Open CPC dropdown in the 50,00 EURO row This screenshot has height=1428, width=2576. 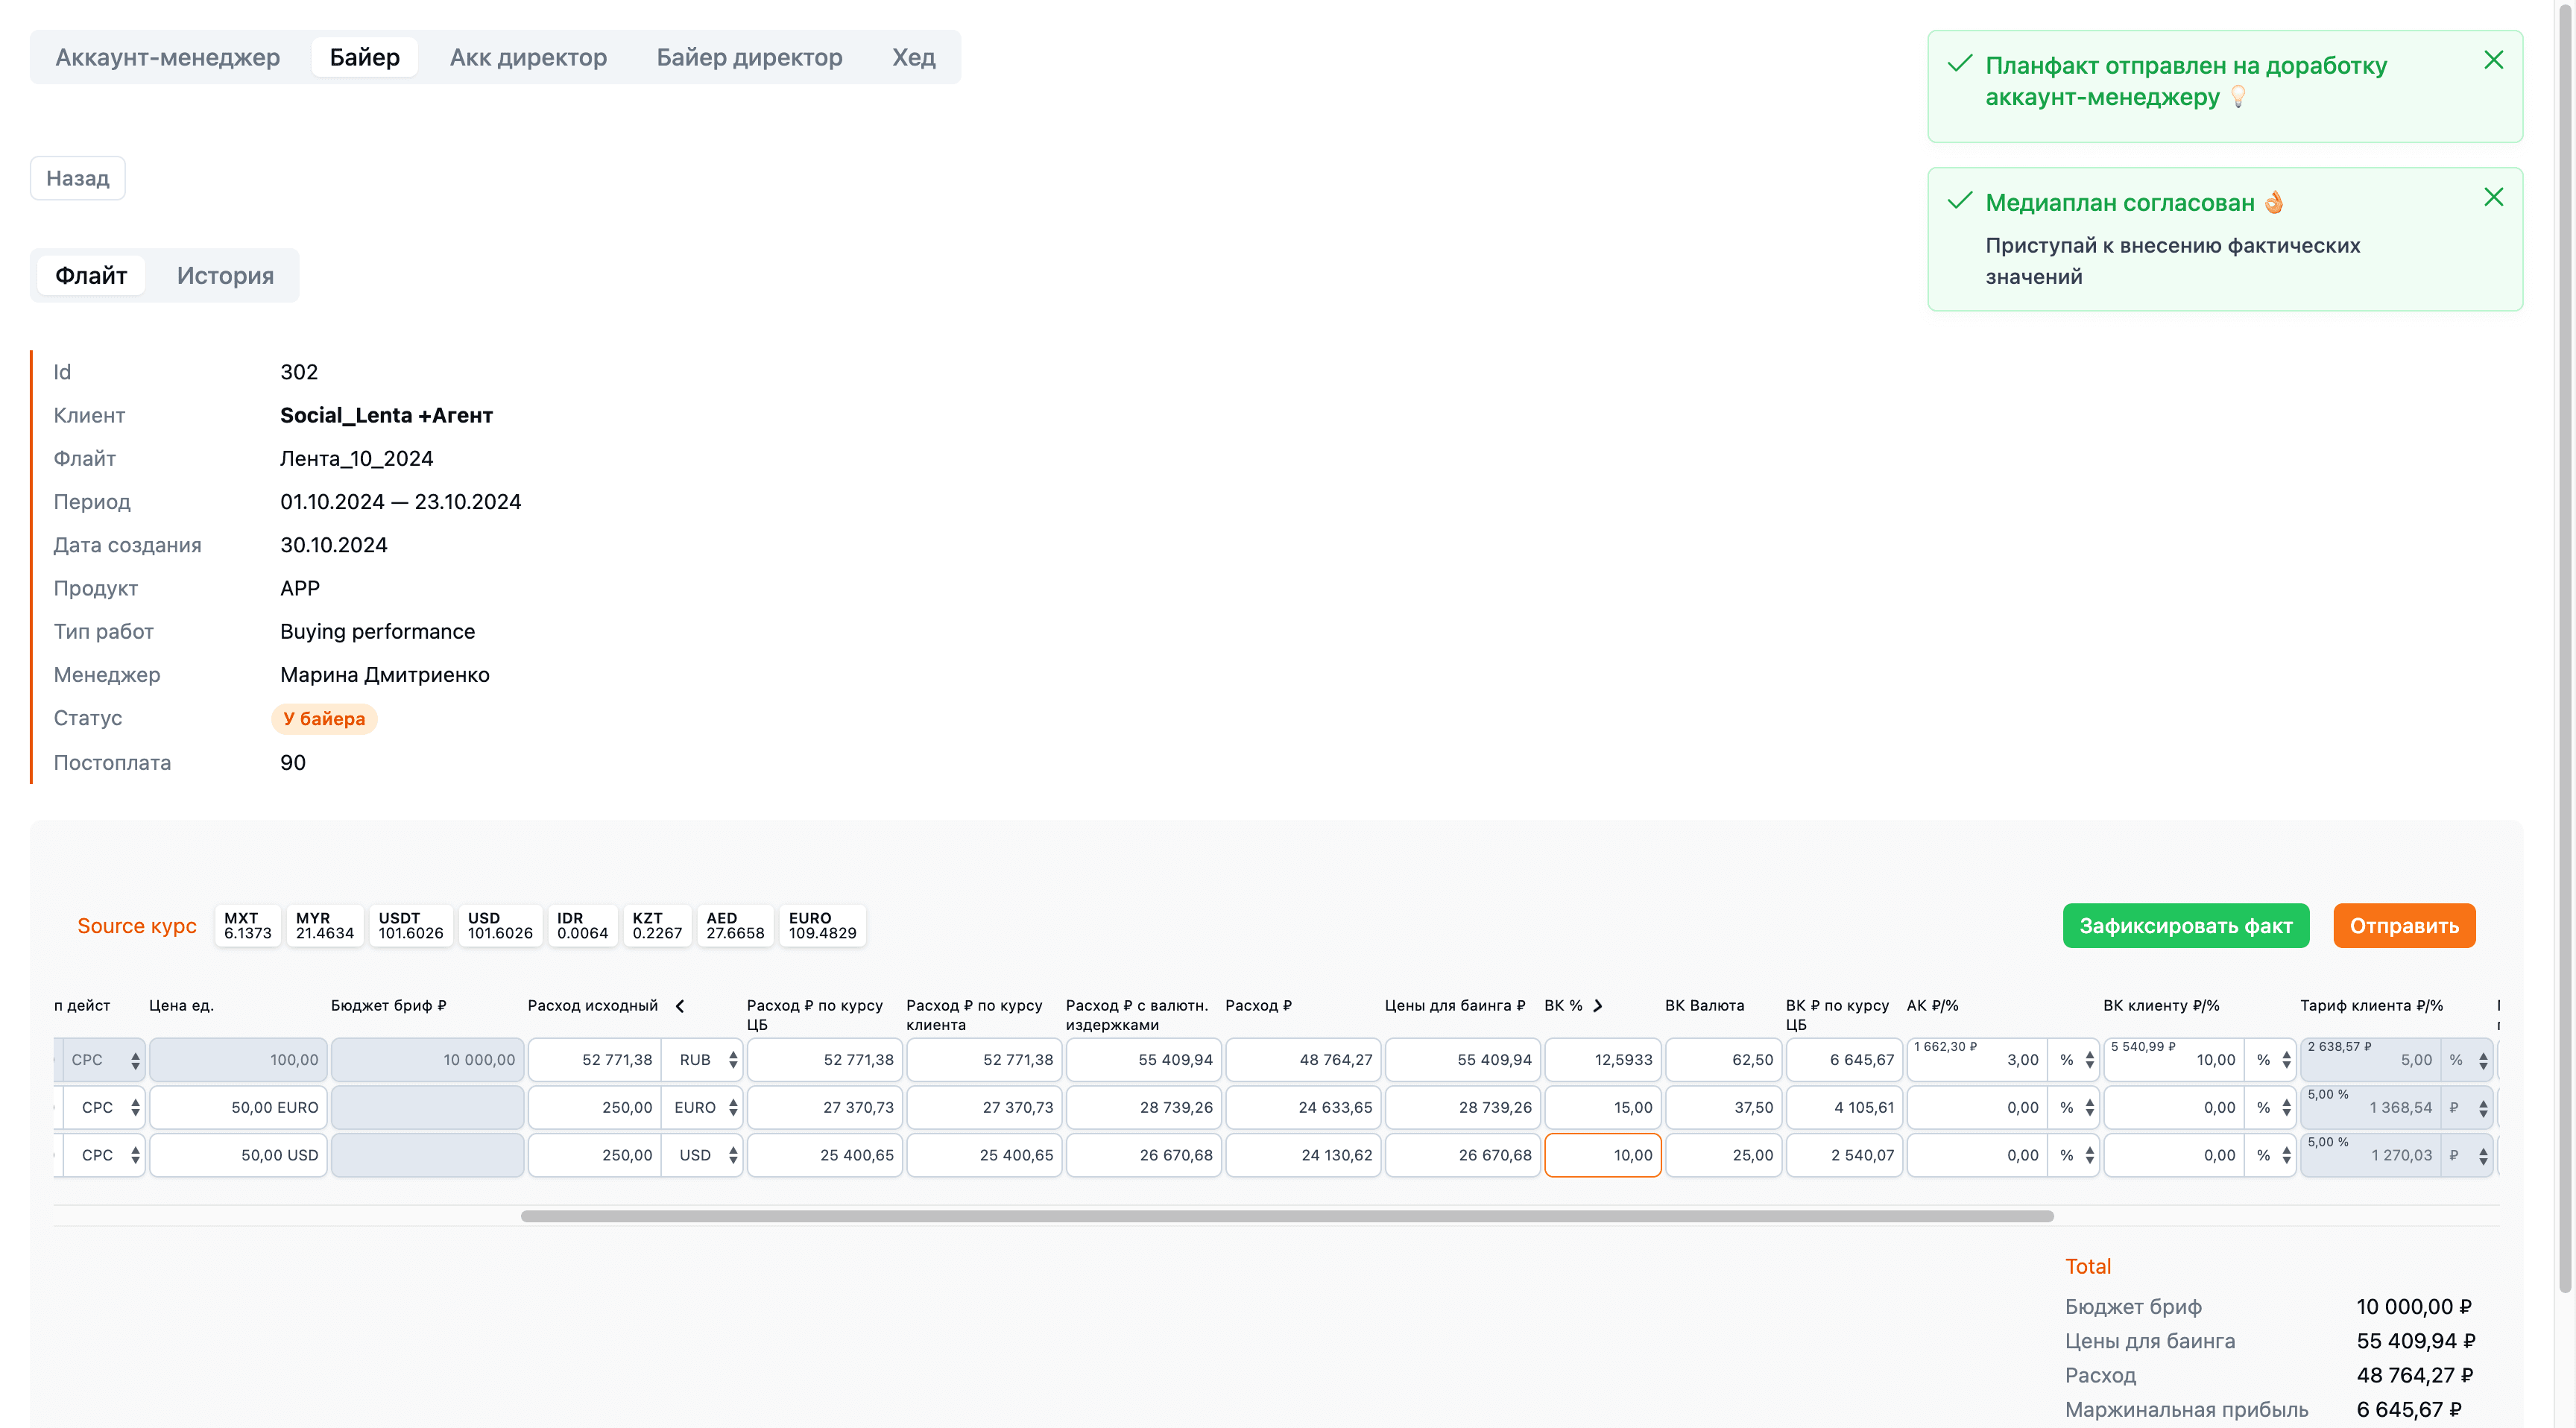[104, 1107]
